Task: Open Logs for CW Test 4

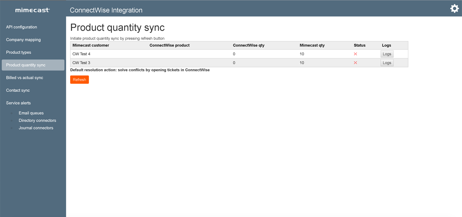Action: [387, 54]
